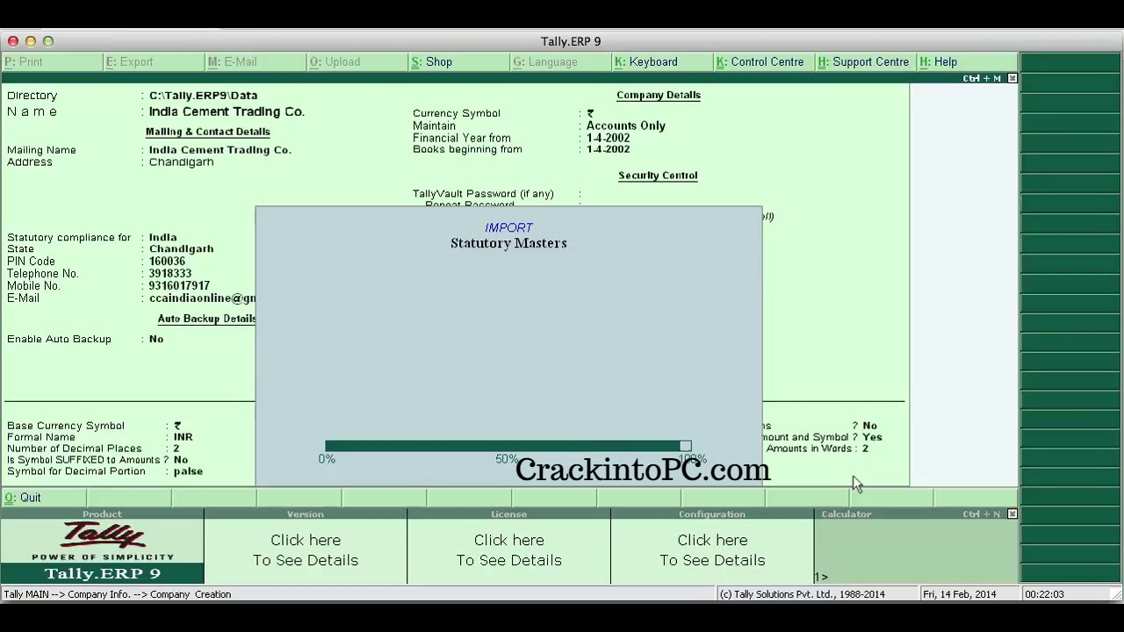This screenshot has height=632, width=1124.
Task: Click the Currency Symbol rupee value
Action: point(590,113)
